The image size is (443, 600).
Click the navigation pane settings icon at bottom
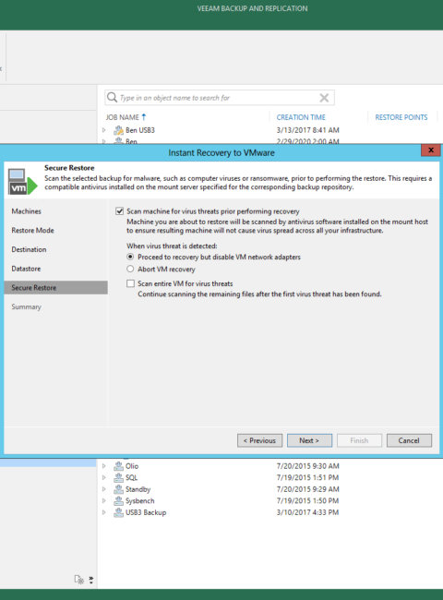coord(79,580)
